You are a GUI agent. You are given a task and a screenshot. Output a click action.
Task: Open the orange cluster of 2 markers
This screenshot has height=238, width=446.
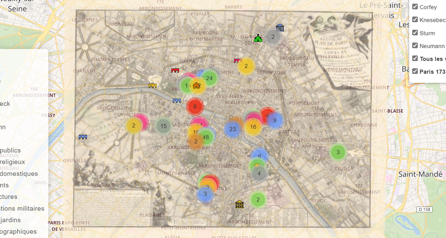pyautogui.click(x=196, y=141)
